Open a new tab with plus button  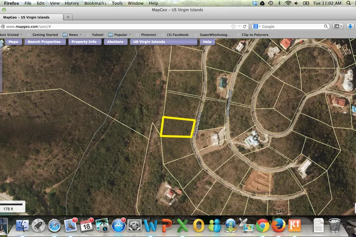pos(68,17)
